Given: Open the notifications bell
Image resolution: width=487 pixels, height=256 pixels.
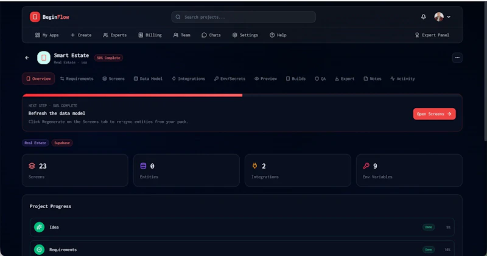Looking at the screenshot, I should tap(423, 17).
